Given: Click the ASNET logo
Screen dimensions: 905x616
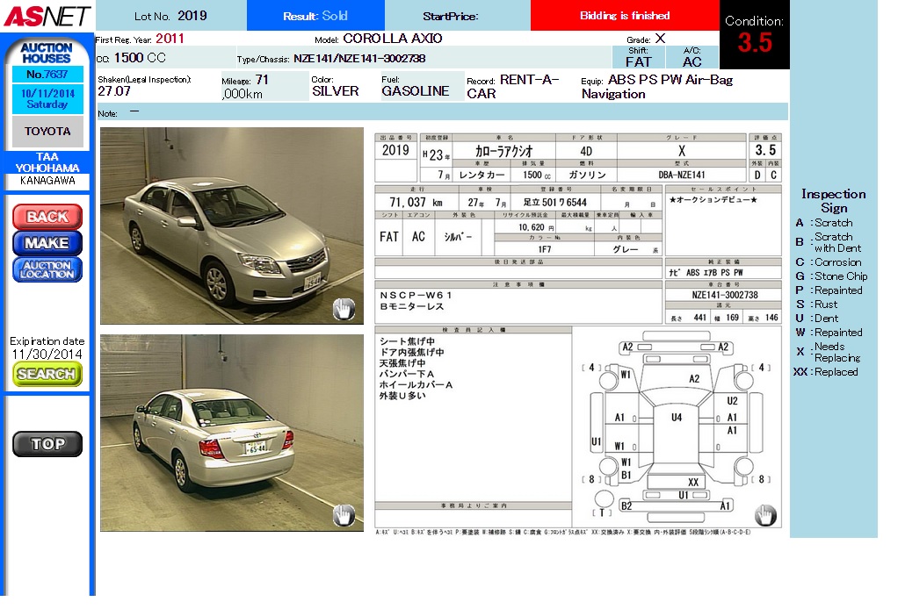Looking at the screenshot, I should (x=47, y=16).
